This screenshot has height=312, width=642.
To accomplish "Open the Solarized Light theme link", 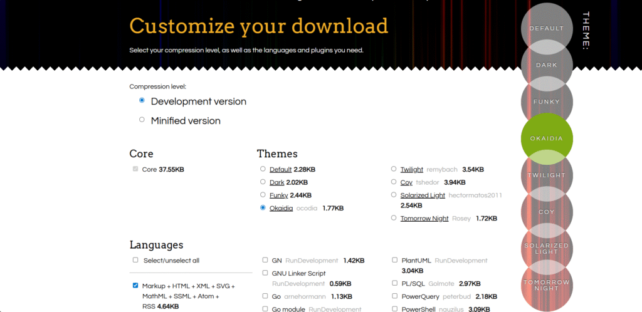I will [x=423, y=195].
